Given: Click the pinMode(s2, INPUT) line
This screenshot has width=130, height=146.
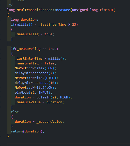Looking at the screenshot, I should 33,93.
